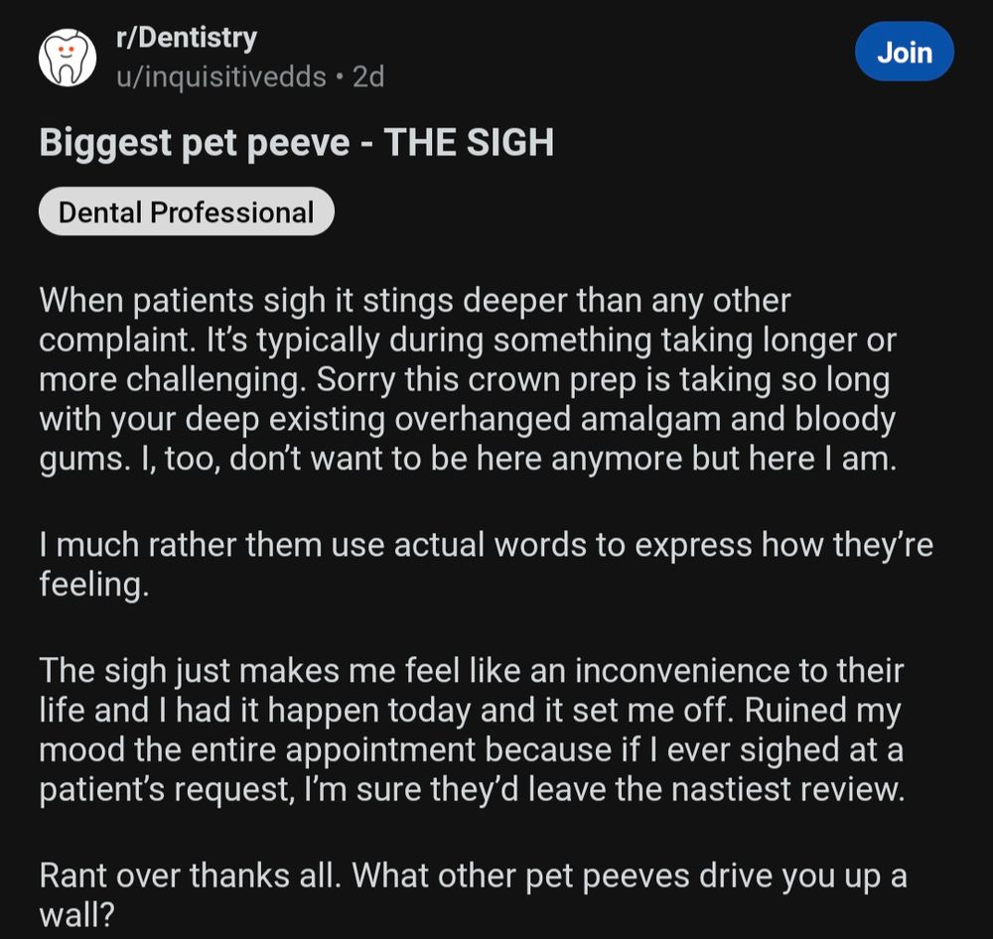Select the line 'Rant over thanks all'

point(473,875)
